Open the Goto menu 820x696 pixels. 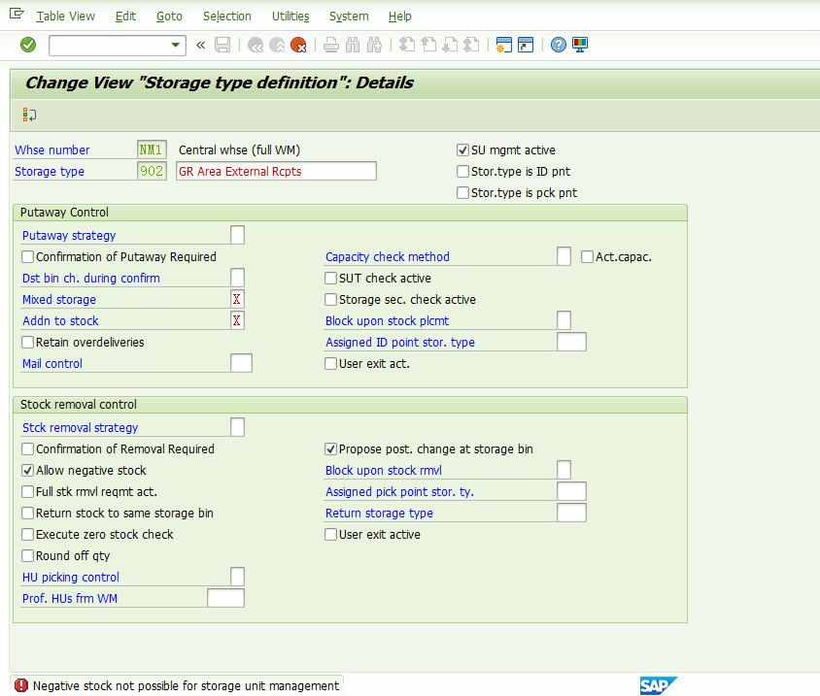pos(169,17)
